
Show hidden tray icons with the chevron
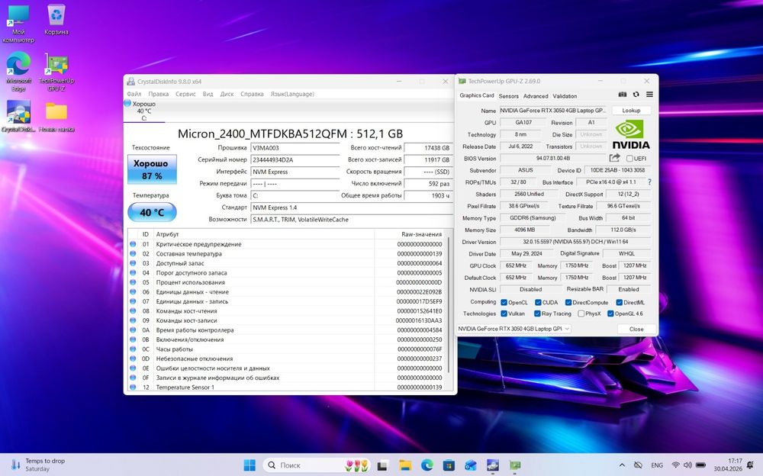point(622,465)
